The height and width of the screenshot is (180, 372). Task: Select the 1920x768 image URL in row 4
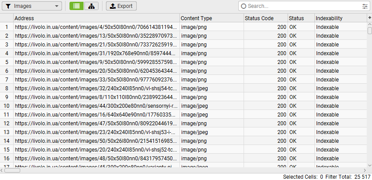coord(96,53)
